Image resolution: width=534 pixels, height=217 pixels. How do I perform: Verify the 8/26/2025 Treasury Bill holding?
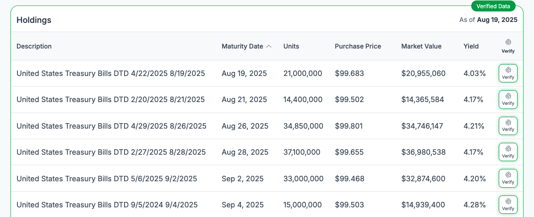point(508,126)
